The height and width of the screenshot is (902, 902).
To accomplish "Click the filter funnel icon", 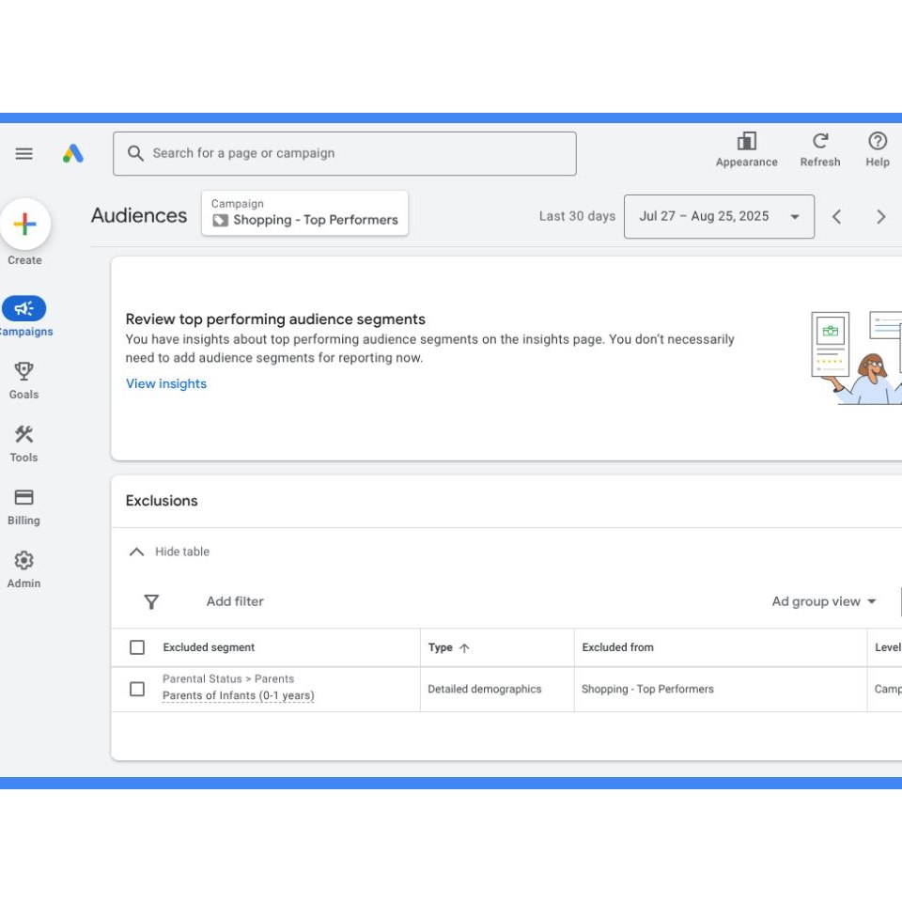I will (151, 601).
